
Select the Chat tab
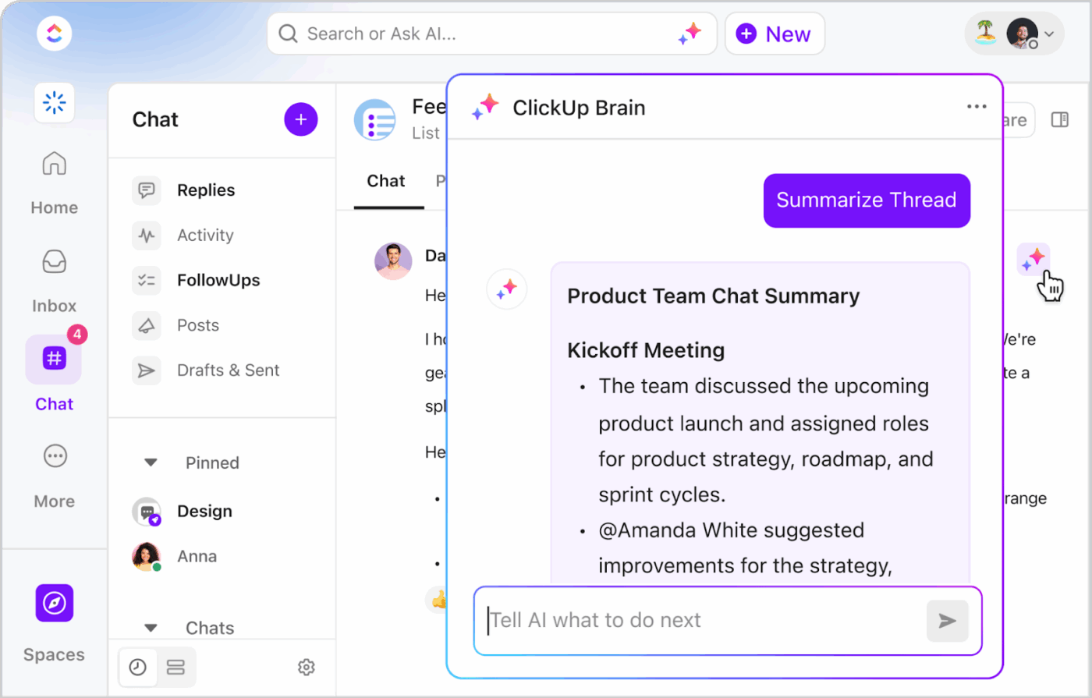tap(386, 182)
